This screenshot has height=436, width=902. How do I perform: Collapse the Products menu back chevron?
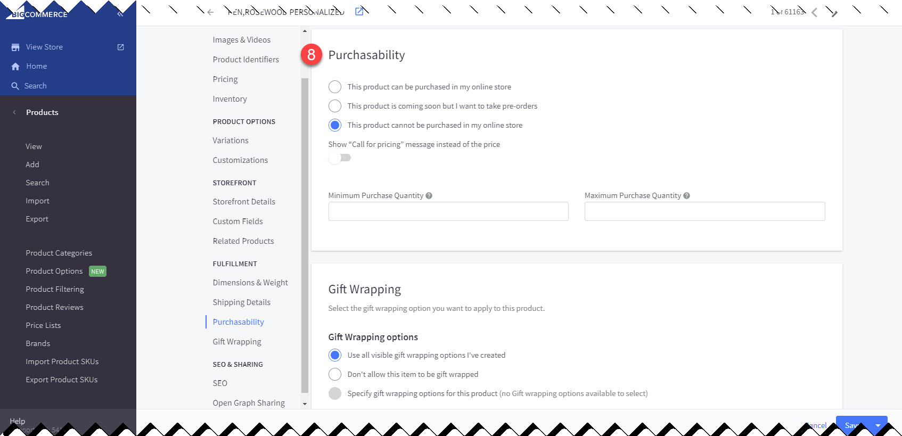(14, 112)
